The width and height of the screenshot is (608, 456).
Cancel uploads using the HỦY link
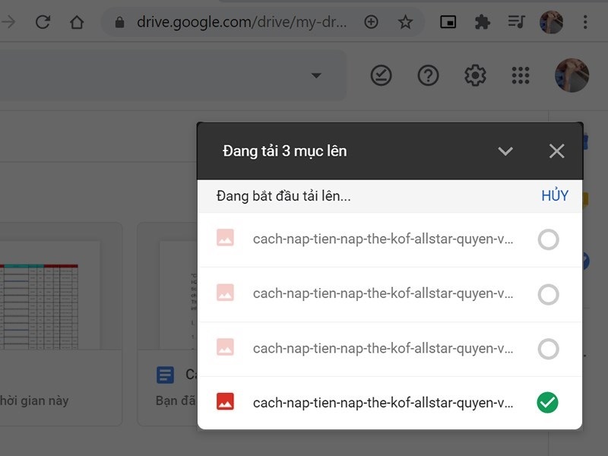tap(556, 195)
